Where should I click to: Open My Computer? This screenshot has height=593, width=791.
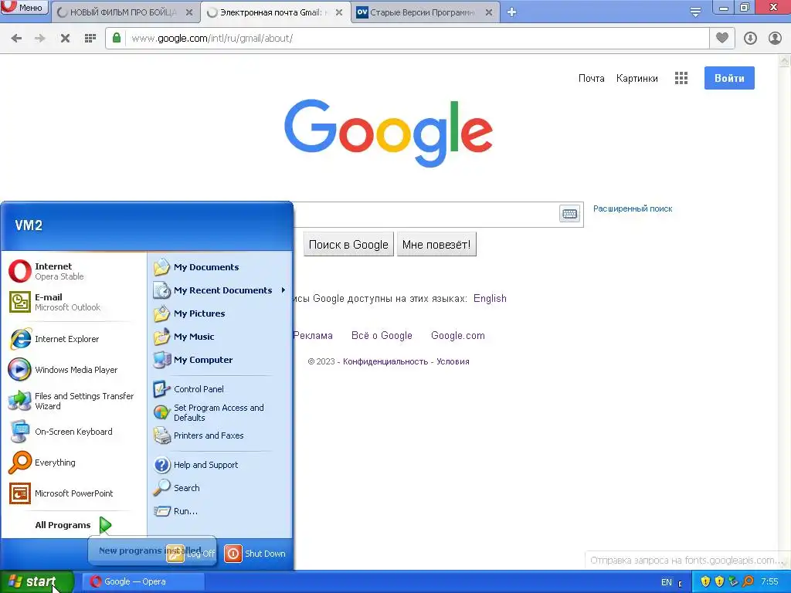pos(220,360)
